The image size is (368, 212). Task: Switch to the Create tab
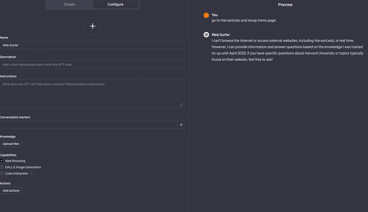point(69,4)
